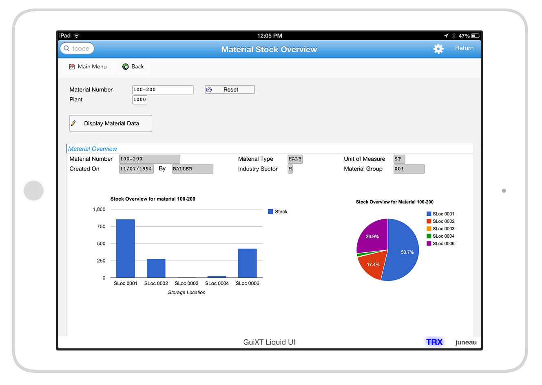Go Back using the toolbar item
The height and width of the screenshot is (385, 542).
pyautogui.click(x=137, y=67)
